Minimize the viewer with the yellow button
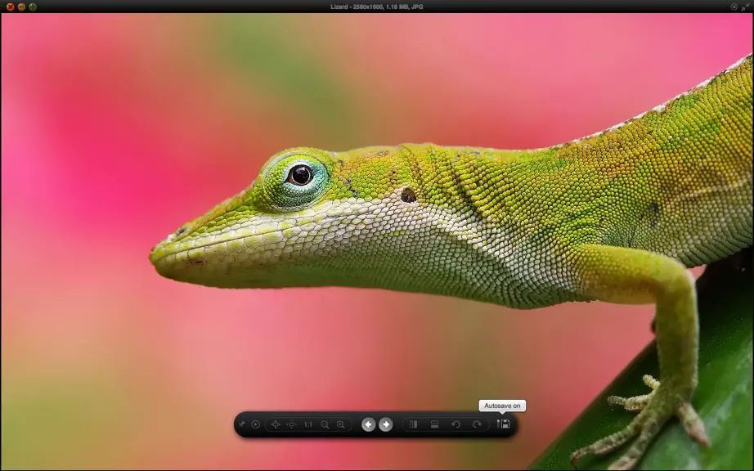Screen dimensions: 754x471 pos(21,7)
